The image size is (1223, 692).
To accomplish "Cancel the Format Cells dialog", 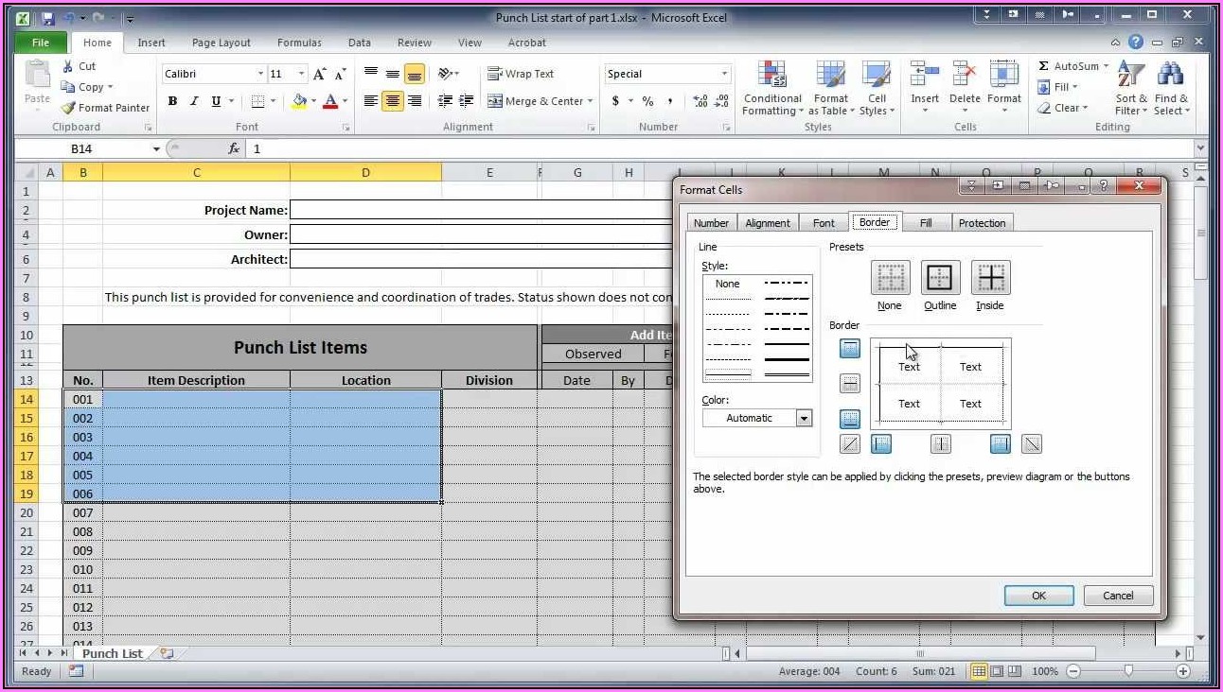I will pos(1117,596).
